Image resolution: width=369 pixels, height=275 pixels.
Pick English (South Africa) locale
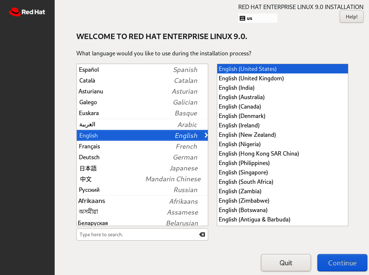click(282, 182)
